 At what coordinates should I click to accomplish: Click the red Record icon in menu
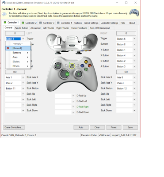pyautogui.click(x=8, y=48)
